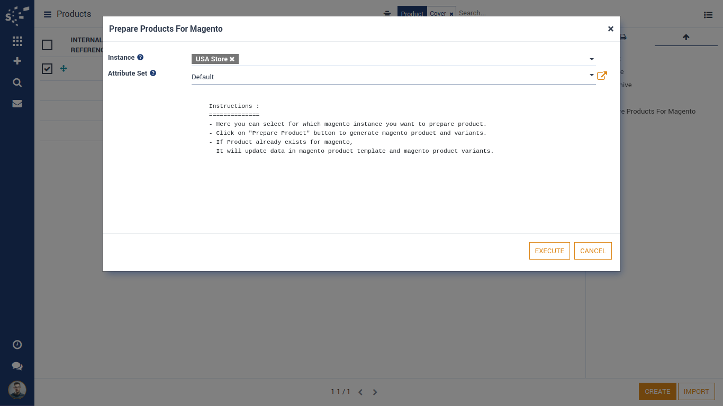Screen dimensions: 723x406
Task: Uncheck the selected product row checkbox
Action: point(47,69)
